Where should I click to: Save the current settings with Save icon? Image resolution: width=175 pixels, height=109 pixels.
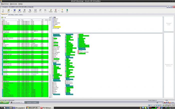click(x=14, y=11)
